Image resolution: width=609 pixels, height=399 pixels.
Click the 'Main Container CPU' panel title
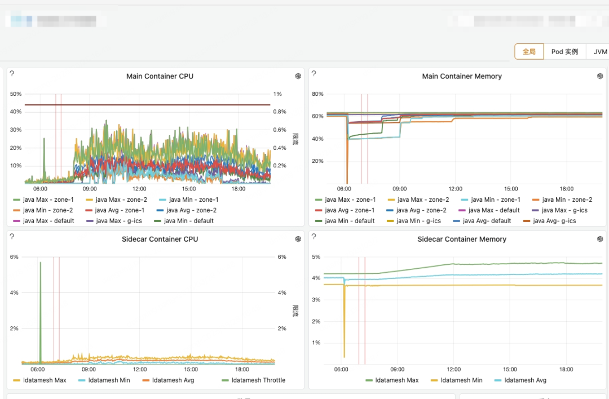pos(160,77)
